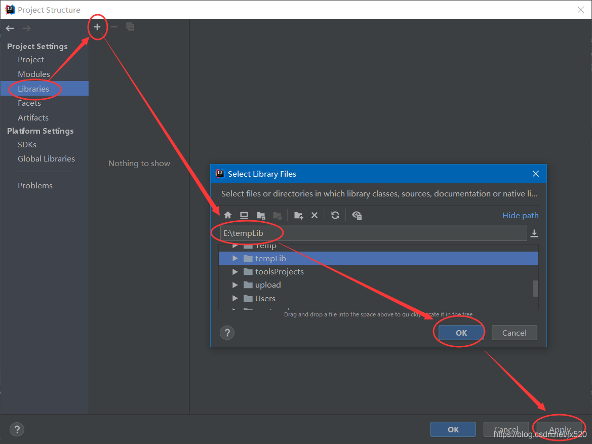This screenshot has width=592, height=444.
Task: Select the tempLib row
Action: coord(378,258)
